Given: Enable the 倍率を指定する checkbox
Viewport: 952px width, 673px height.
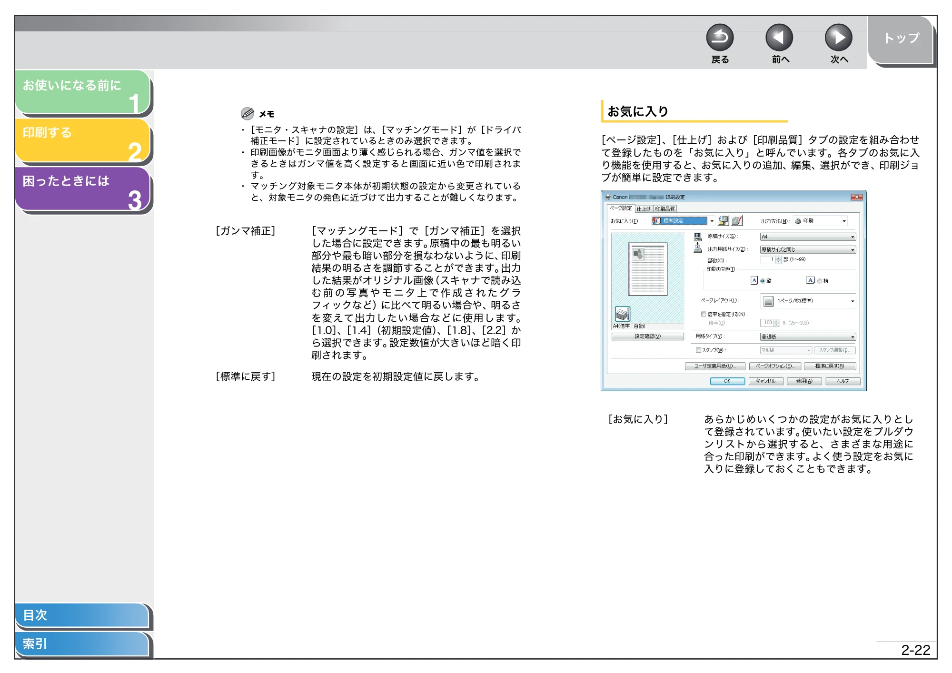Looking at the screenshot, I should pyautogui.click(x=704, y=314).
